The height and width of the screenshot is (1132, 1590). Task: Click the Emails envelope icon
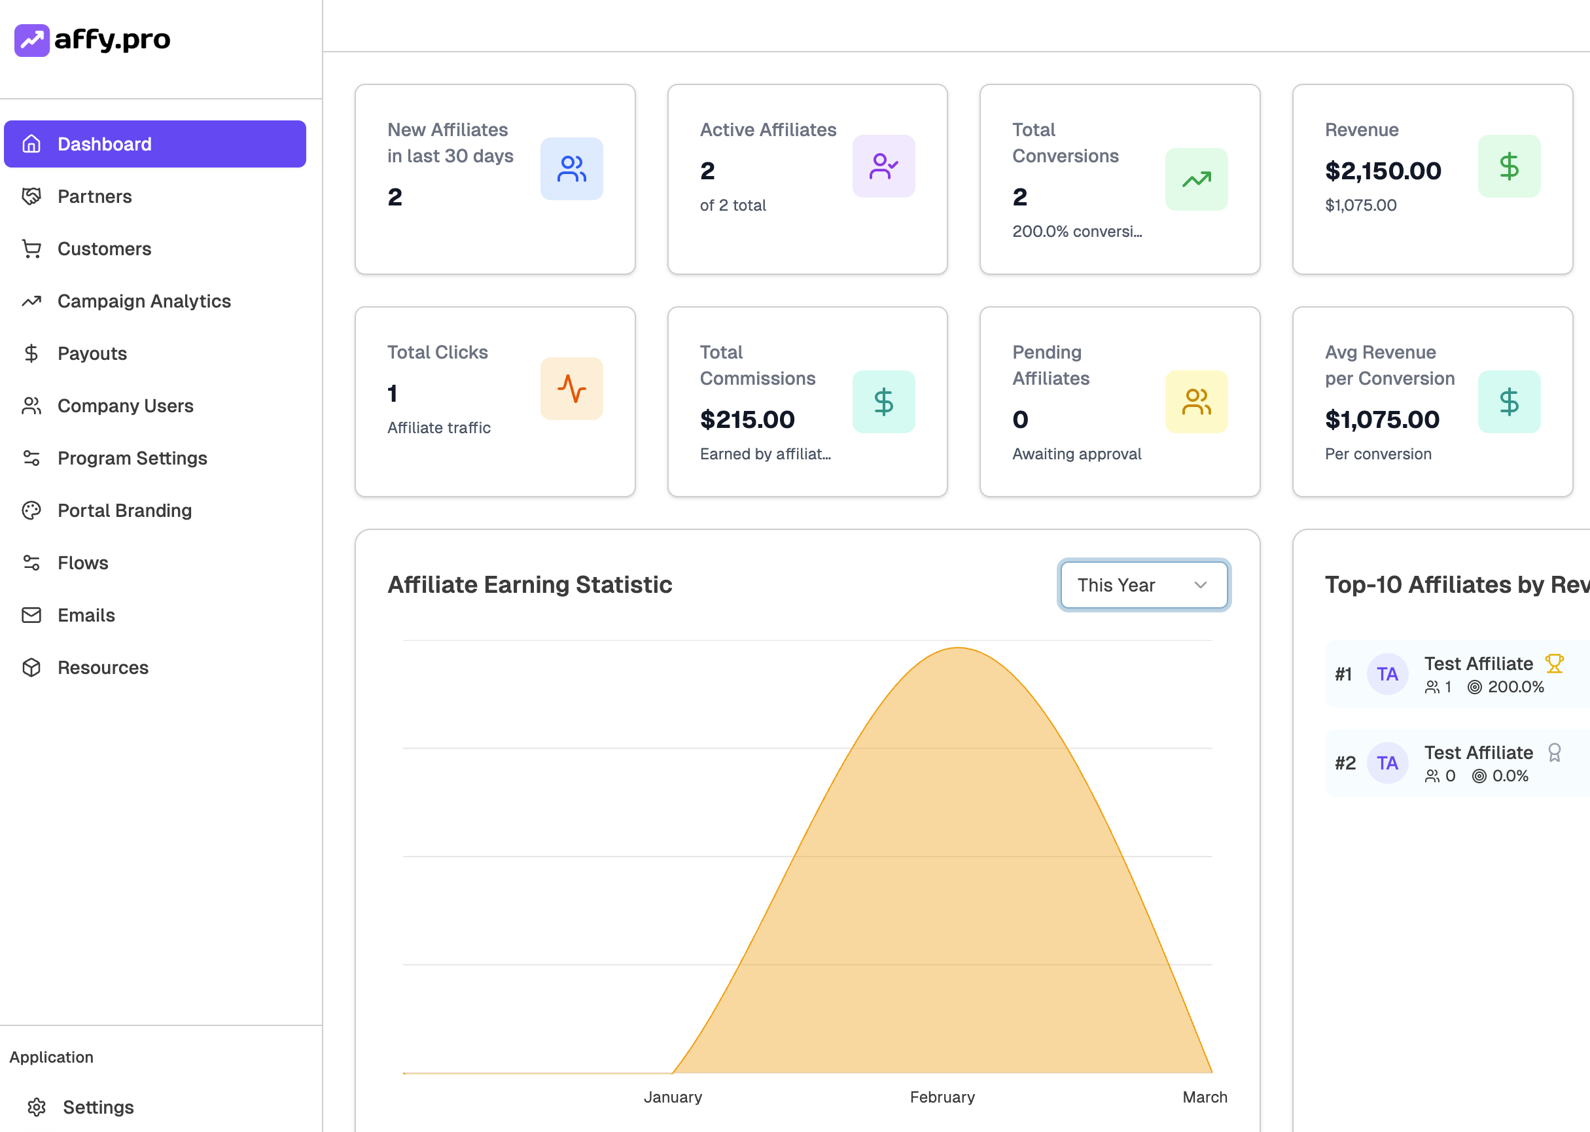coord(31,615)
